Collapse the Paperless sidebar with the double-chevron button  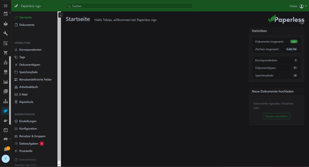61,15
